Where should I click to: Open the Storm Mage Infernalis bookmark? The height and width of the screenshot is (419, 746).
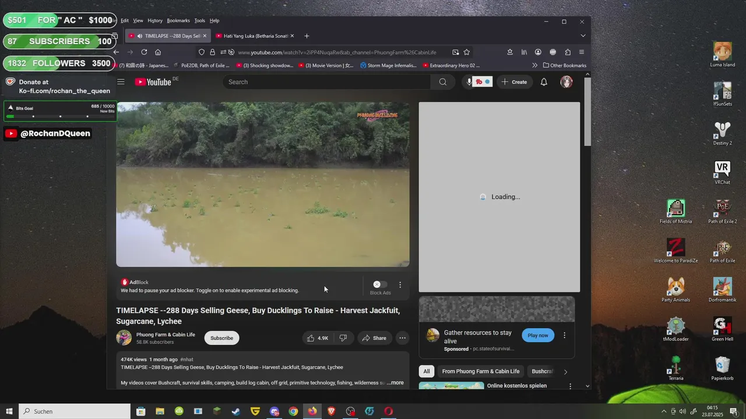(388, 65)
